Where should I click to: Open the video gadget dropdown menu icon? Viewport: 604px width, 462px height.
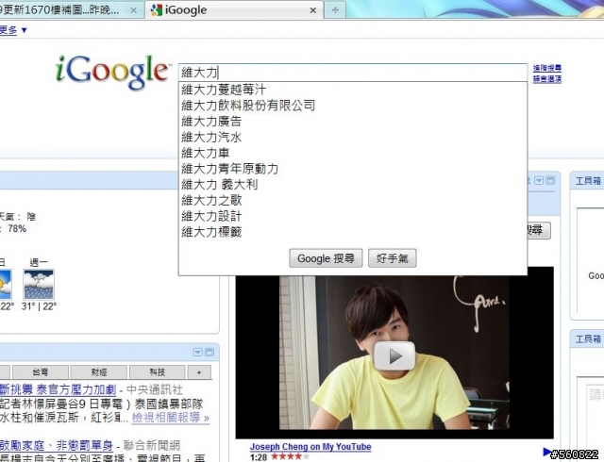[539, 181]
